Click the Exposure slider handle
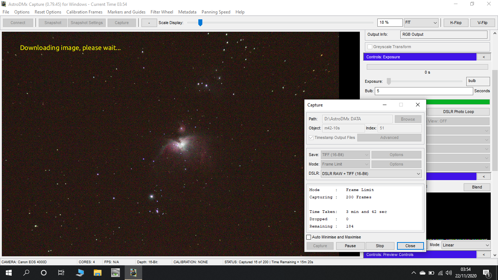The image size is (498, 280). [x=389, y=81]
